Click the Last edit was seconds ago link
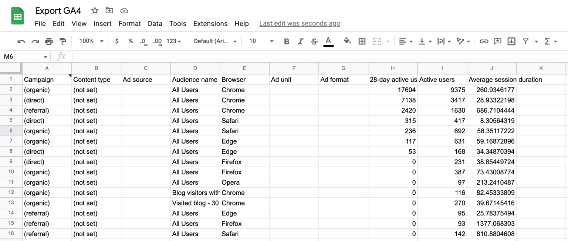Viewport: 568px width, 241px height. click(x=300, y=23)
